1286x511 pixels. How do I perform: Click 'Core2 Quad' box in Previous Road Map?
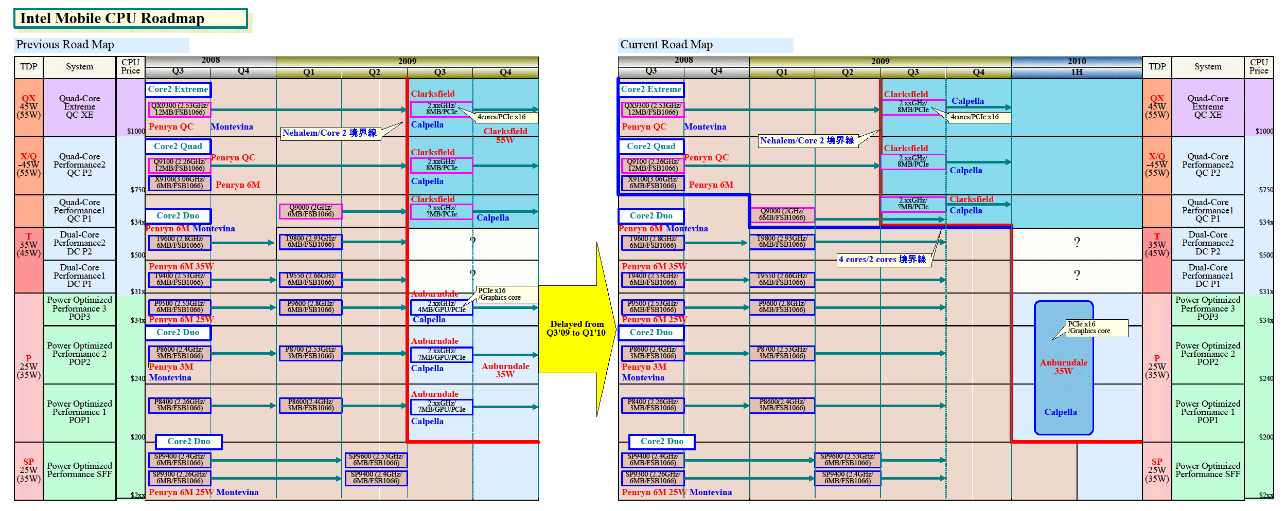(x=178, y=147)
